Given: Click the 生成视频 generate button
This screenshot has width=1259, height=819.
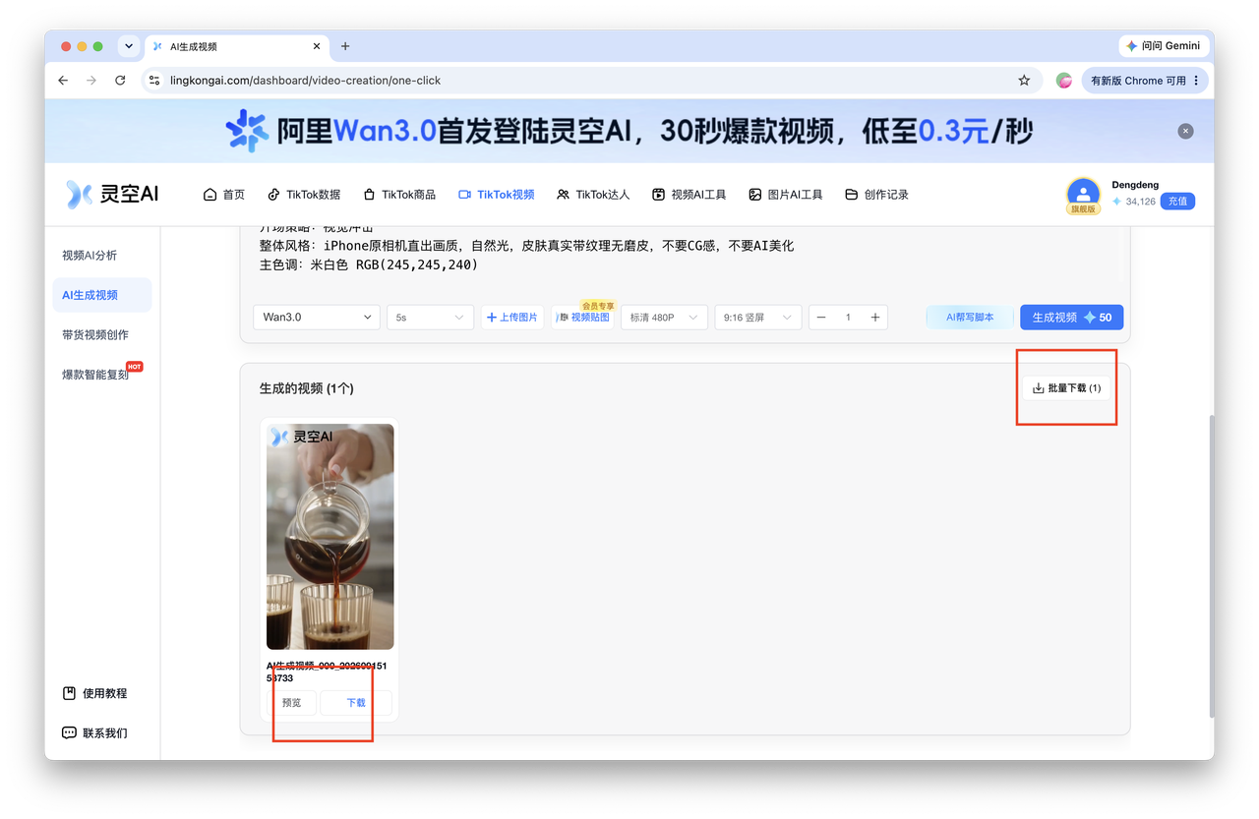Looking at the screenshot, I should click(x=1072, y=317).
